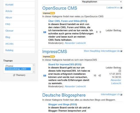Click the envelope icon beside Board für ImpressCMS
This screenshot has width=140, height=113.
pos(45,76)
